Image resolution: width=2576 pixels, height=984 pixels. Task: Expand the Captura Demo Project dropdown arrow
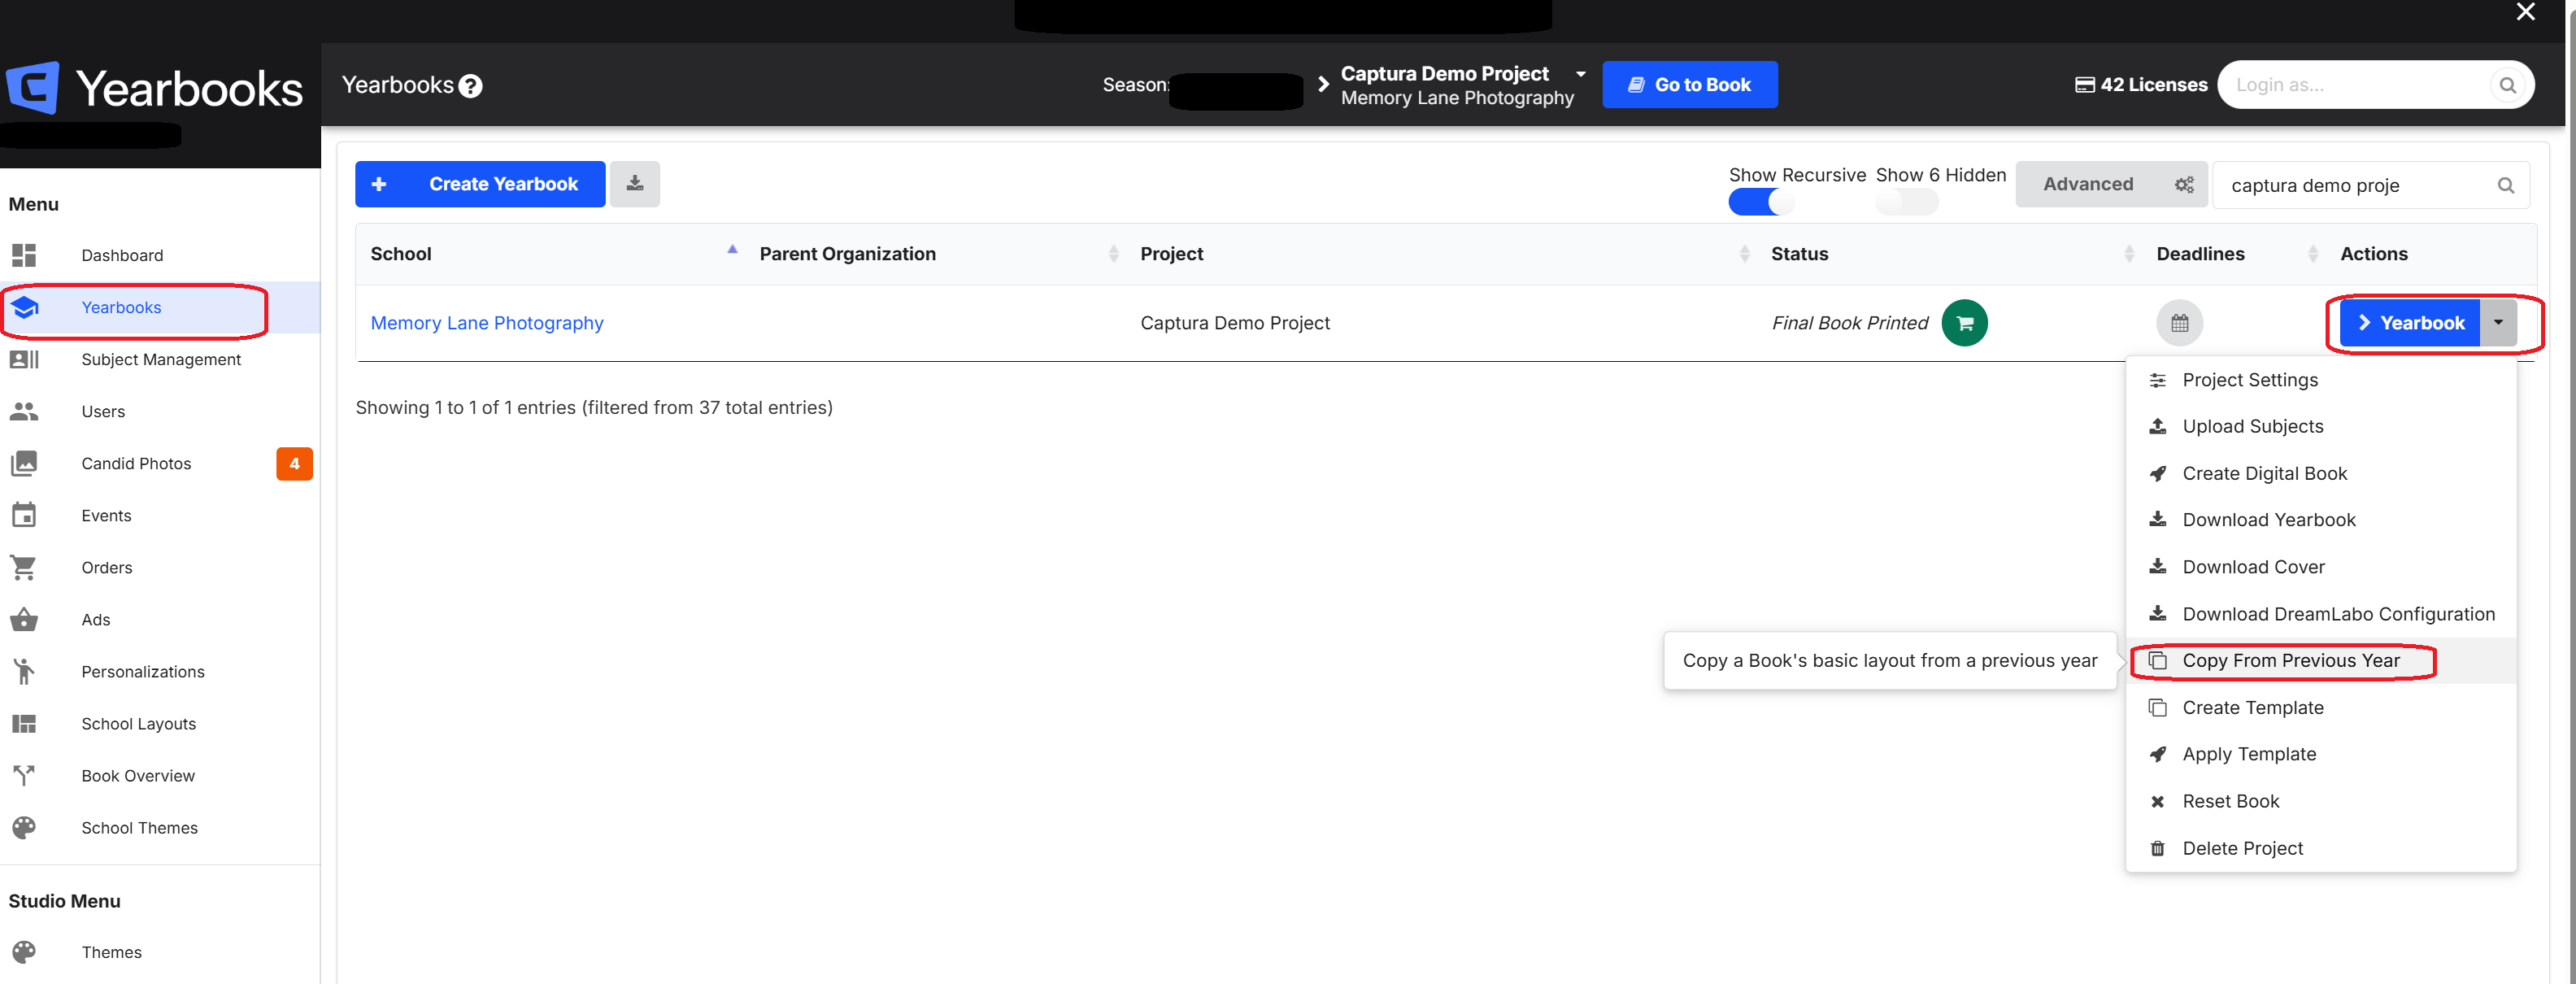1580,74
